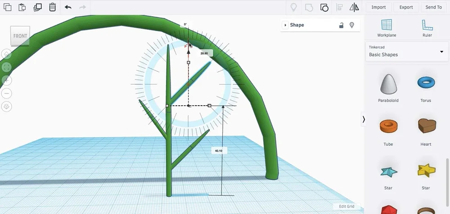This screenshot has height=214, width=450.
Task: Delete the selection with the trash icon
Action: [x=52, y=7]
